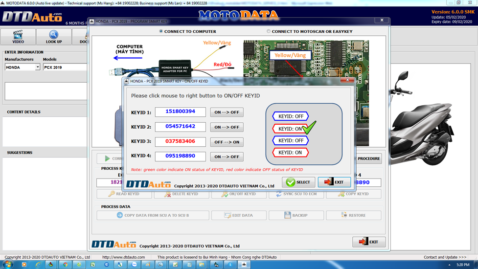
Task: Click the white text box under Manufacturers
Action: [x=46, y=91]
